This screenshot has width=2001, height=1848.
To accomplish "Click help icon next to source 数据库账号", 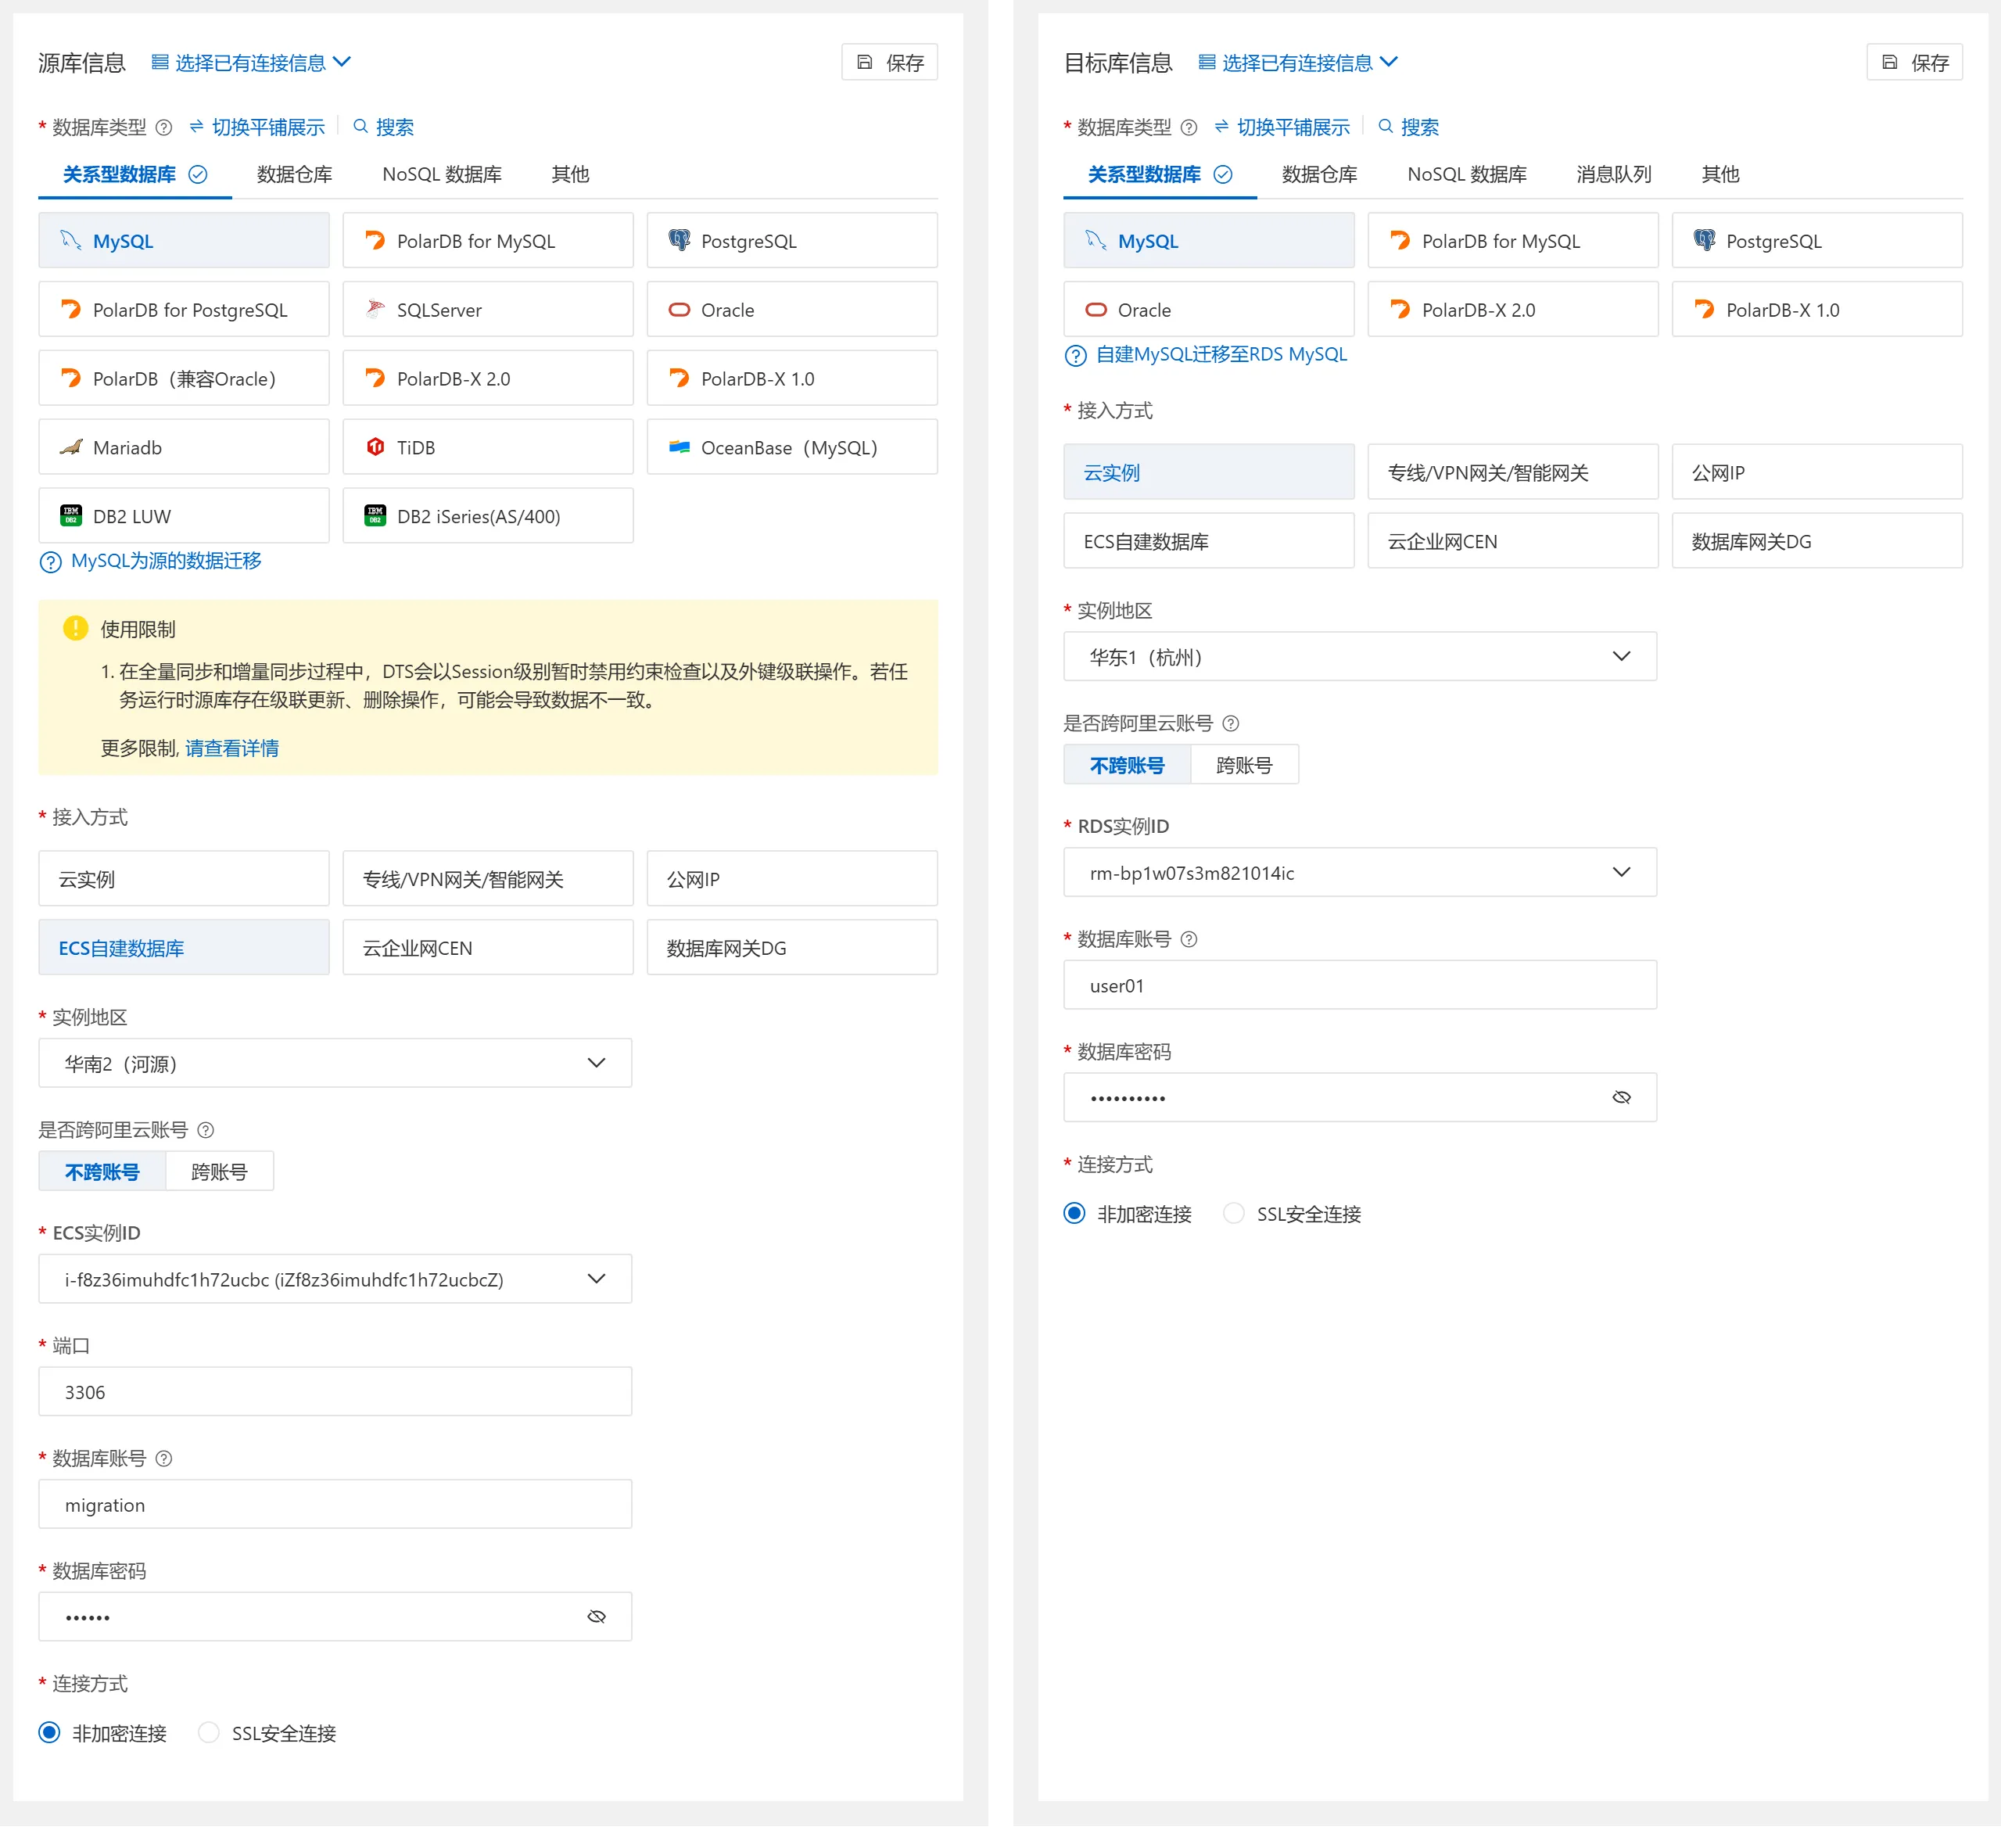I will click(164, 1458).
